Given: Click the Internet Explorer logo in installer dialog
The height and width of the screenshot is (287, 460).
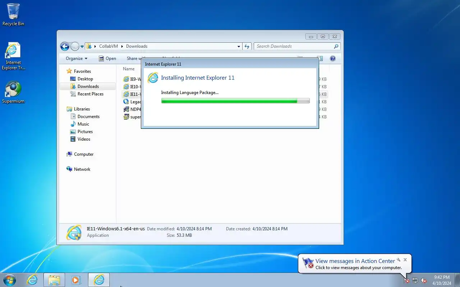Looking at the screenshot, I should (x=153, y=77).
